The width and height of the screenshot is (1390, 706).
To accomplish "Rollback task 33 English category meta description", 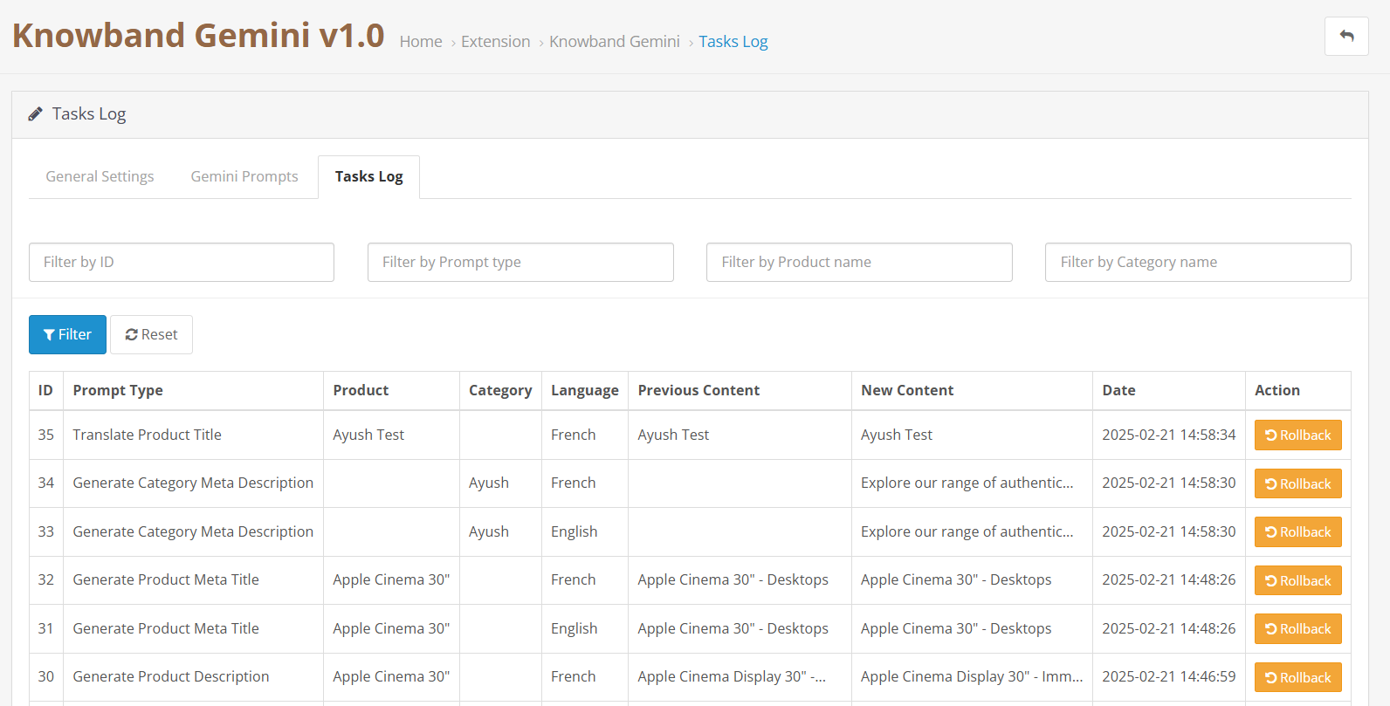I will coord(1297,532).
